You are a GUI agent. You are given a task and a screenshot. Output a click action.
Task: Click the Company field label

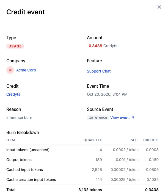click(16, 61)
